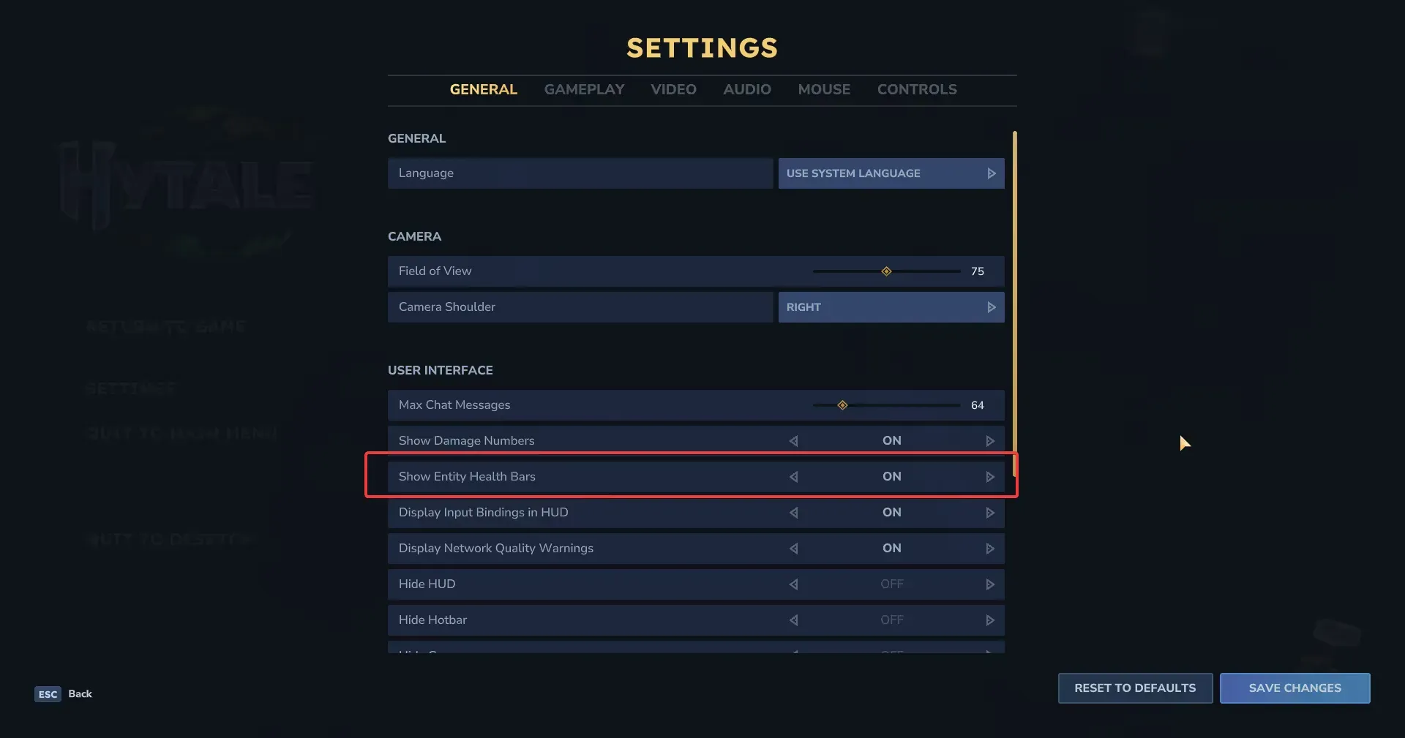Click left arrow for Show Damage Numbers
Viewport: 1405px width, 738px height.
coord(793,441)
